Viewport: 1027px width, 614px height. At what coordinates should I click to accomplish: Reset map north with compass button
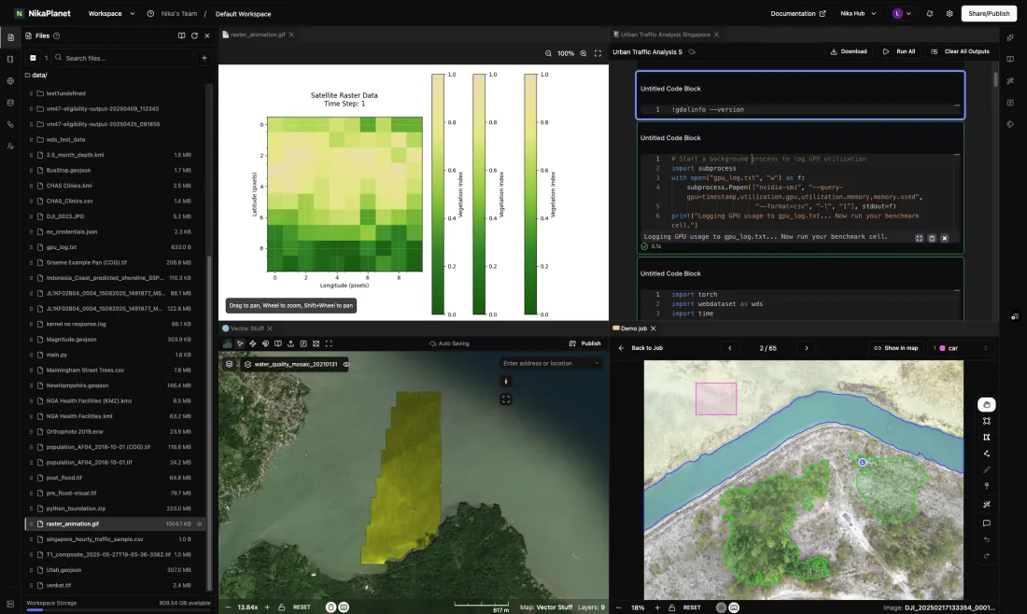pyautogui.click(x=506, y=382)
